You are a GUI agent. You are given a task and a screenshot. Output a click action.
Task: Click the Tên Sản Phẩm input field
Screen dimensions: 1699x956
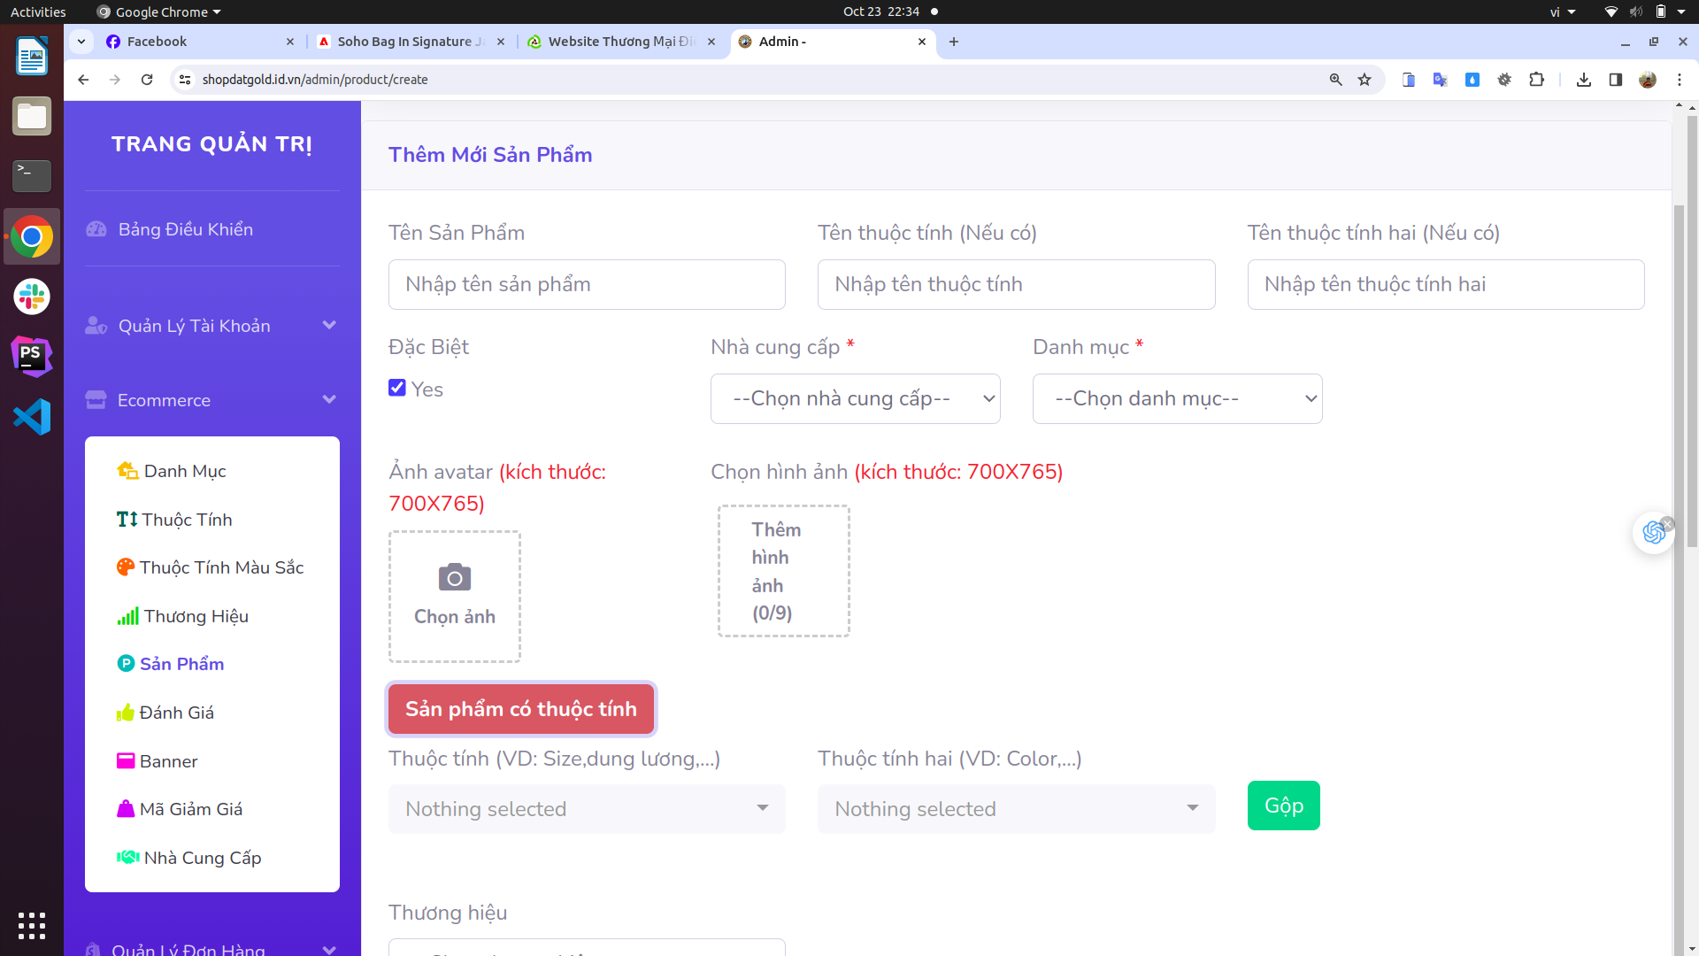click(587, 283)
